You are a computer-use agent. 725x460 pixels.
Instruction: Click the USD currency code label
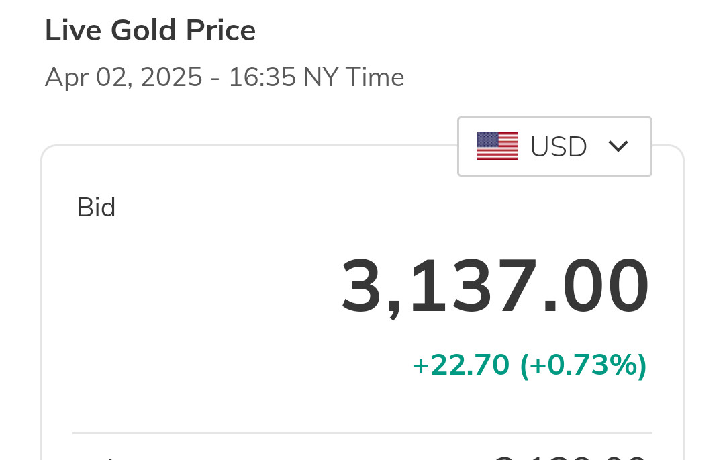tap(559, 147)
